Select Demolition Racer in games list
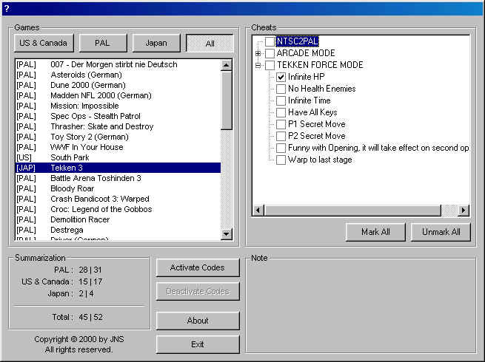Image resolution: width=485 pixels, height=362 pixels. [118, 219]
